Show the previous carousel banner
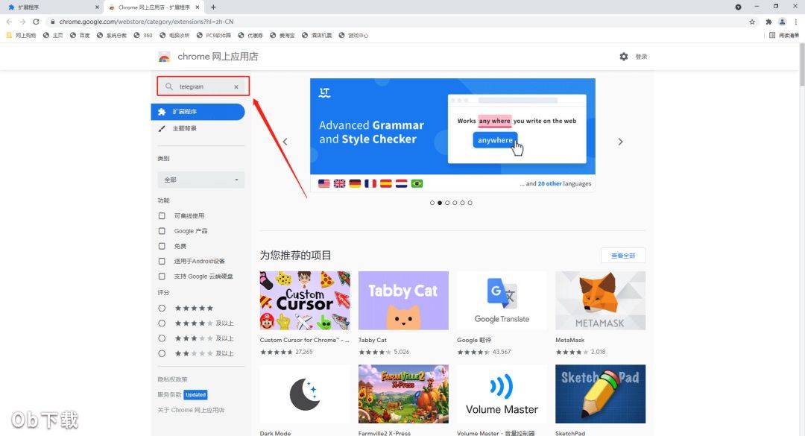 (x=285, y=142)
